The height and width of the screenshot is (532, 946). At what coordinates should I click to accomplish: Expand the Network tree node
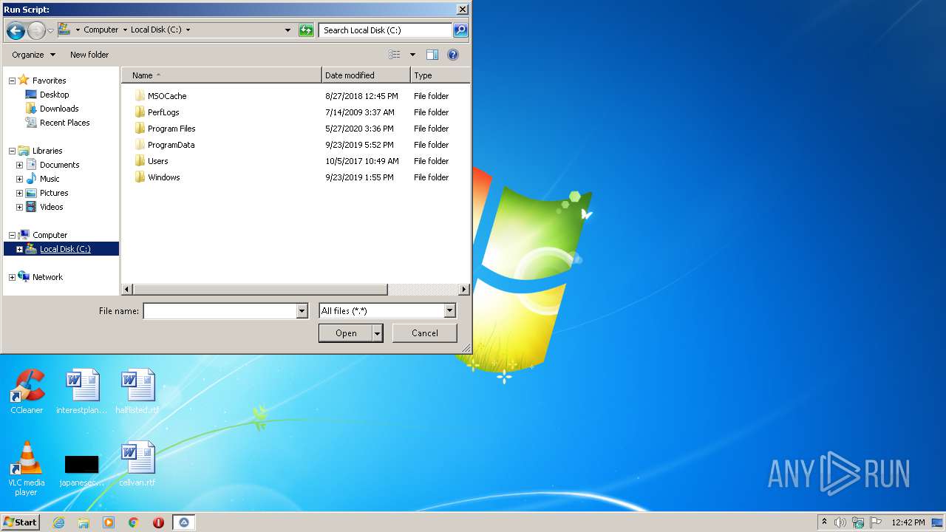(12, 277)
